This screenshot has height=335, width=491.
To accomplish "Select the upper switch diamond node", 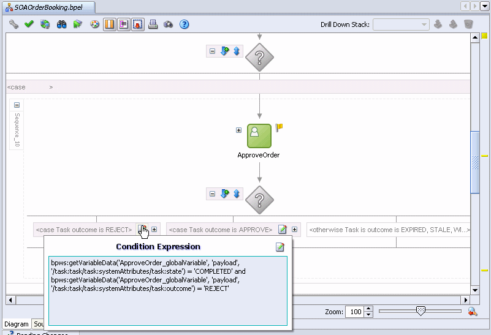I will (259, 57).
